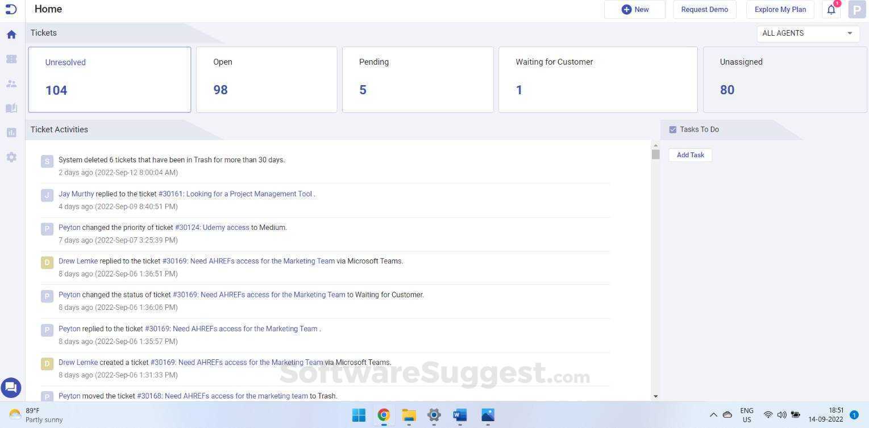The height and width of the screenshot is (428, 869).
Task: Open the Customers section from the sidebar
Action: (x=11, y=83)
